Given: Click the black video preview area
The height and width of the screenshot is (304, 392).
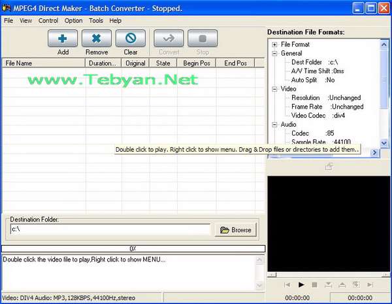Looking at the screenshot, I should 329,224.
